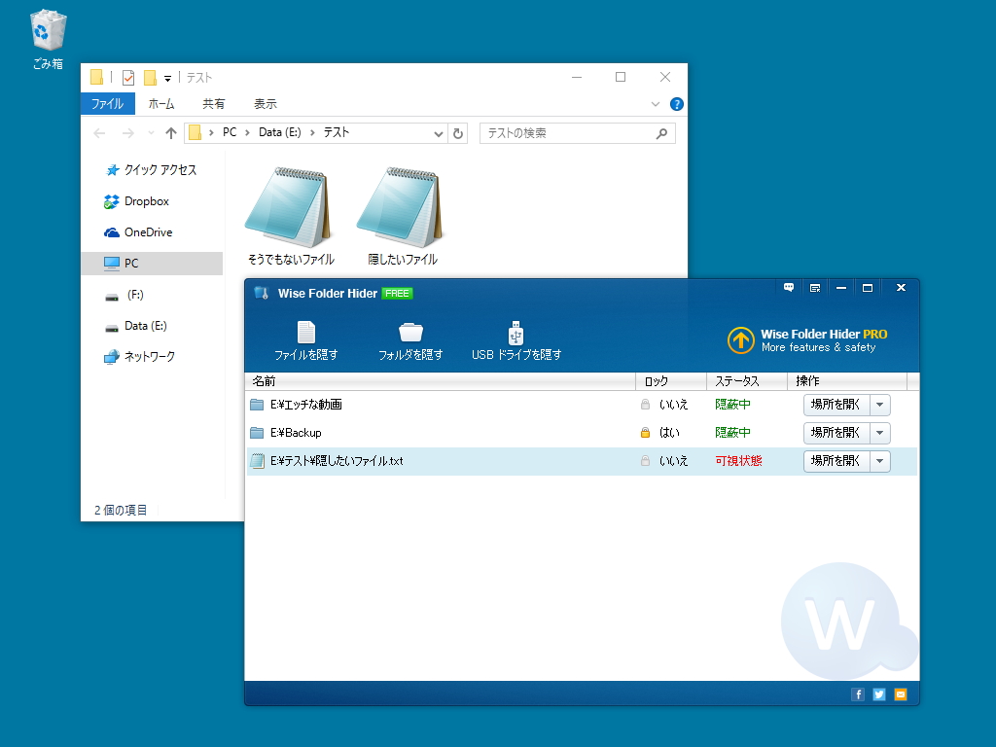Screen dimensions: 996x747
Task: Click the email contact icon bottom right
Action: pos(900,694)
